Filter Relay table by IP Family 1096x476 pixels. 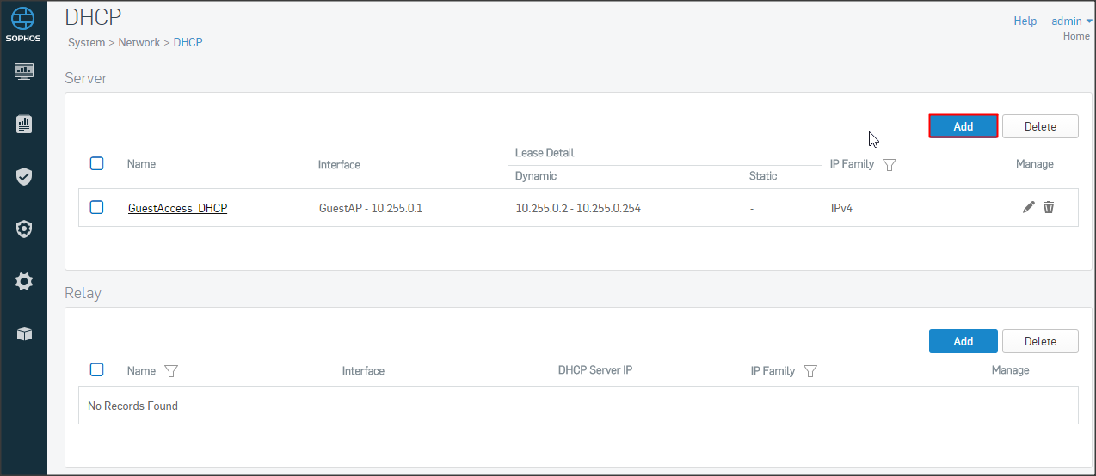click(x=810, y=371)
